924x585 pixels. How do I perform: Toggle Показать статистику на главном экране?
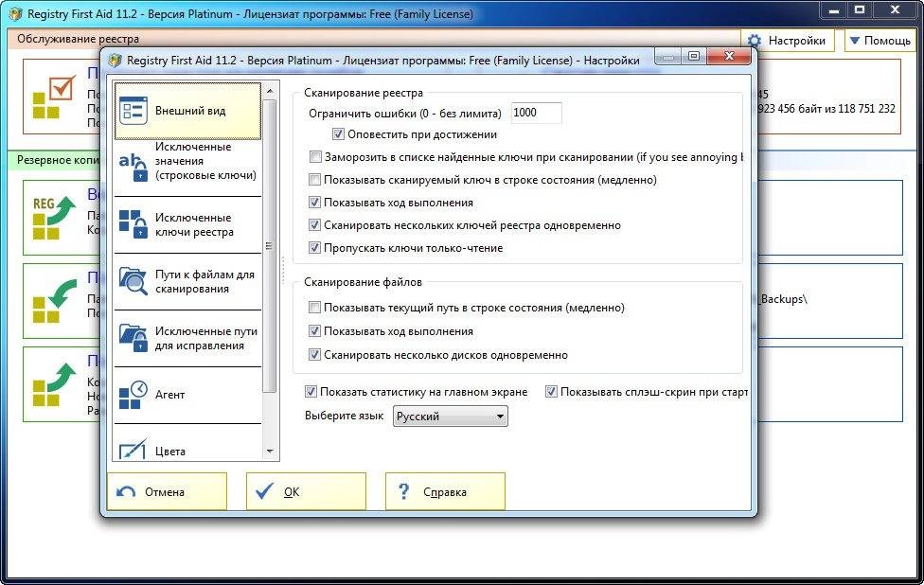[311, 391]
